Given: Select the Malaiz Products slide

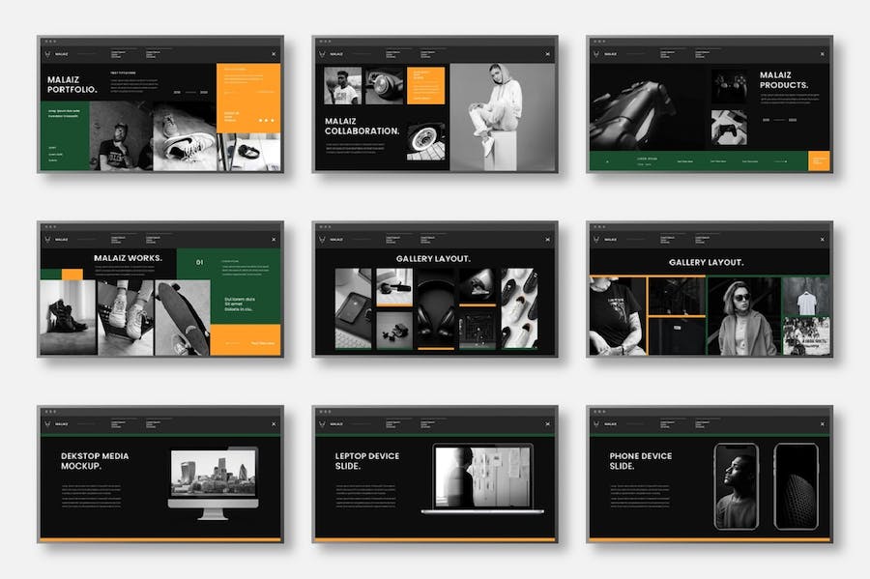Looking at the screenshot, I should point(710,103).
